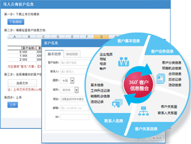Click the 联系人 input field
This screenshot has width=191, height=144.
click(74, 71)
